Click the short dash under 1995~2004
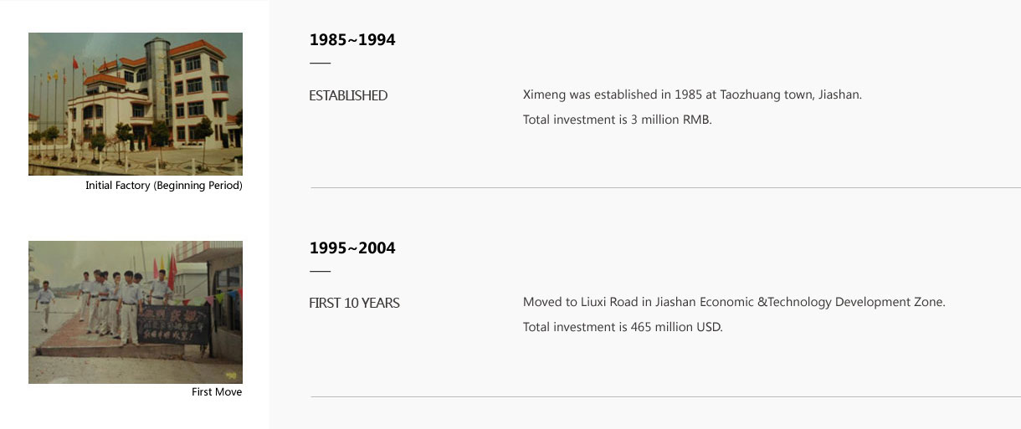The width and height of the screenshot is (1021, 429). (x=320, y=271)
